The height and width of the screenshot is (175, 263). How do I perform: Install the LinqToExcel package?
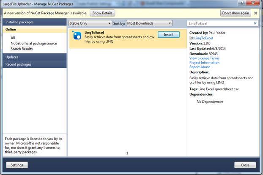tap(169, 34)
